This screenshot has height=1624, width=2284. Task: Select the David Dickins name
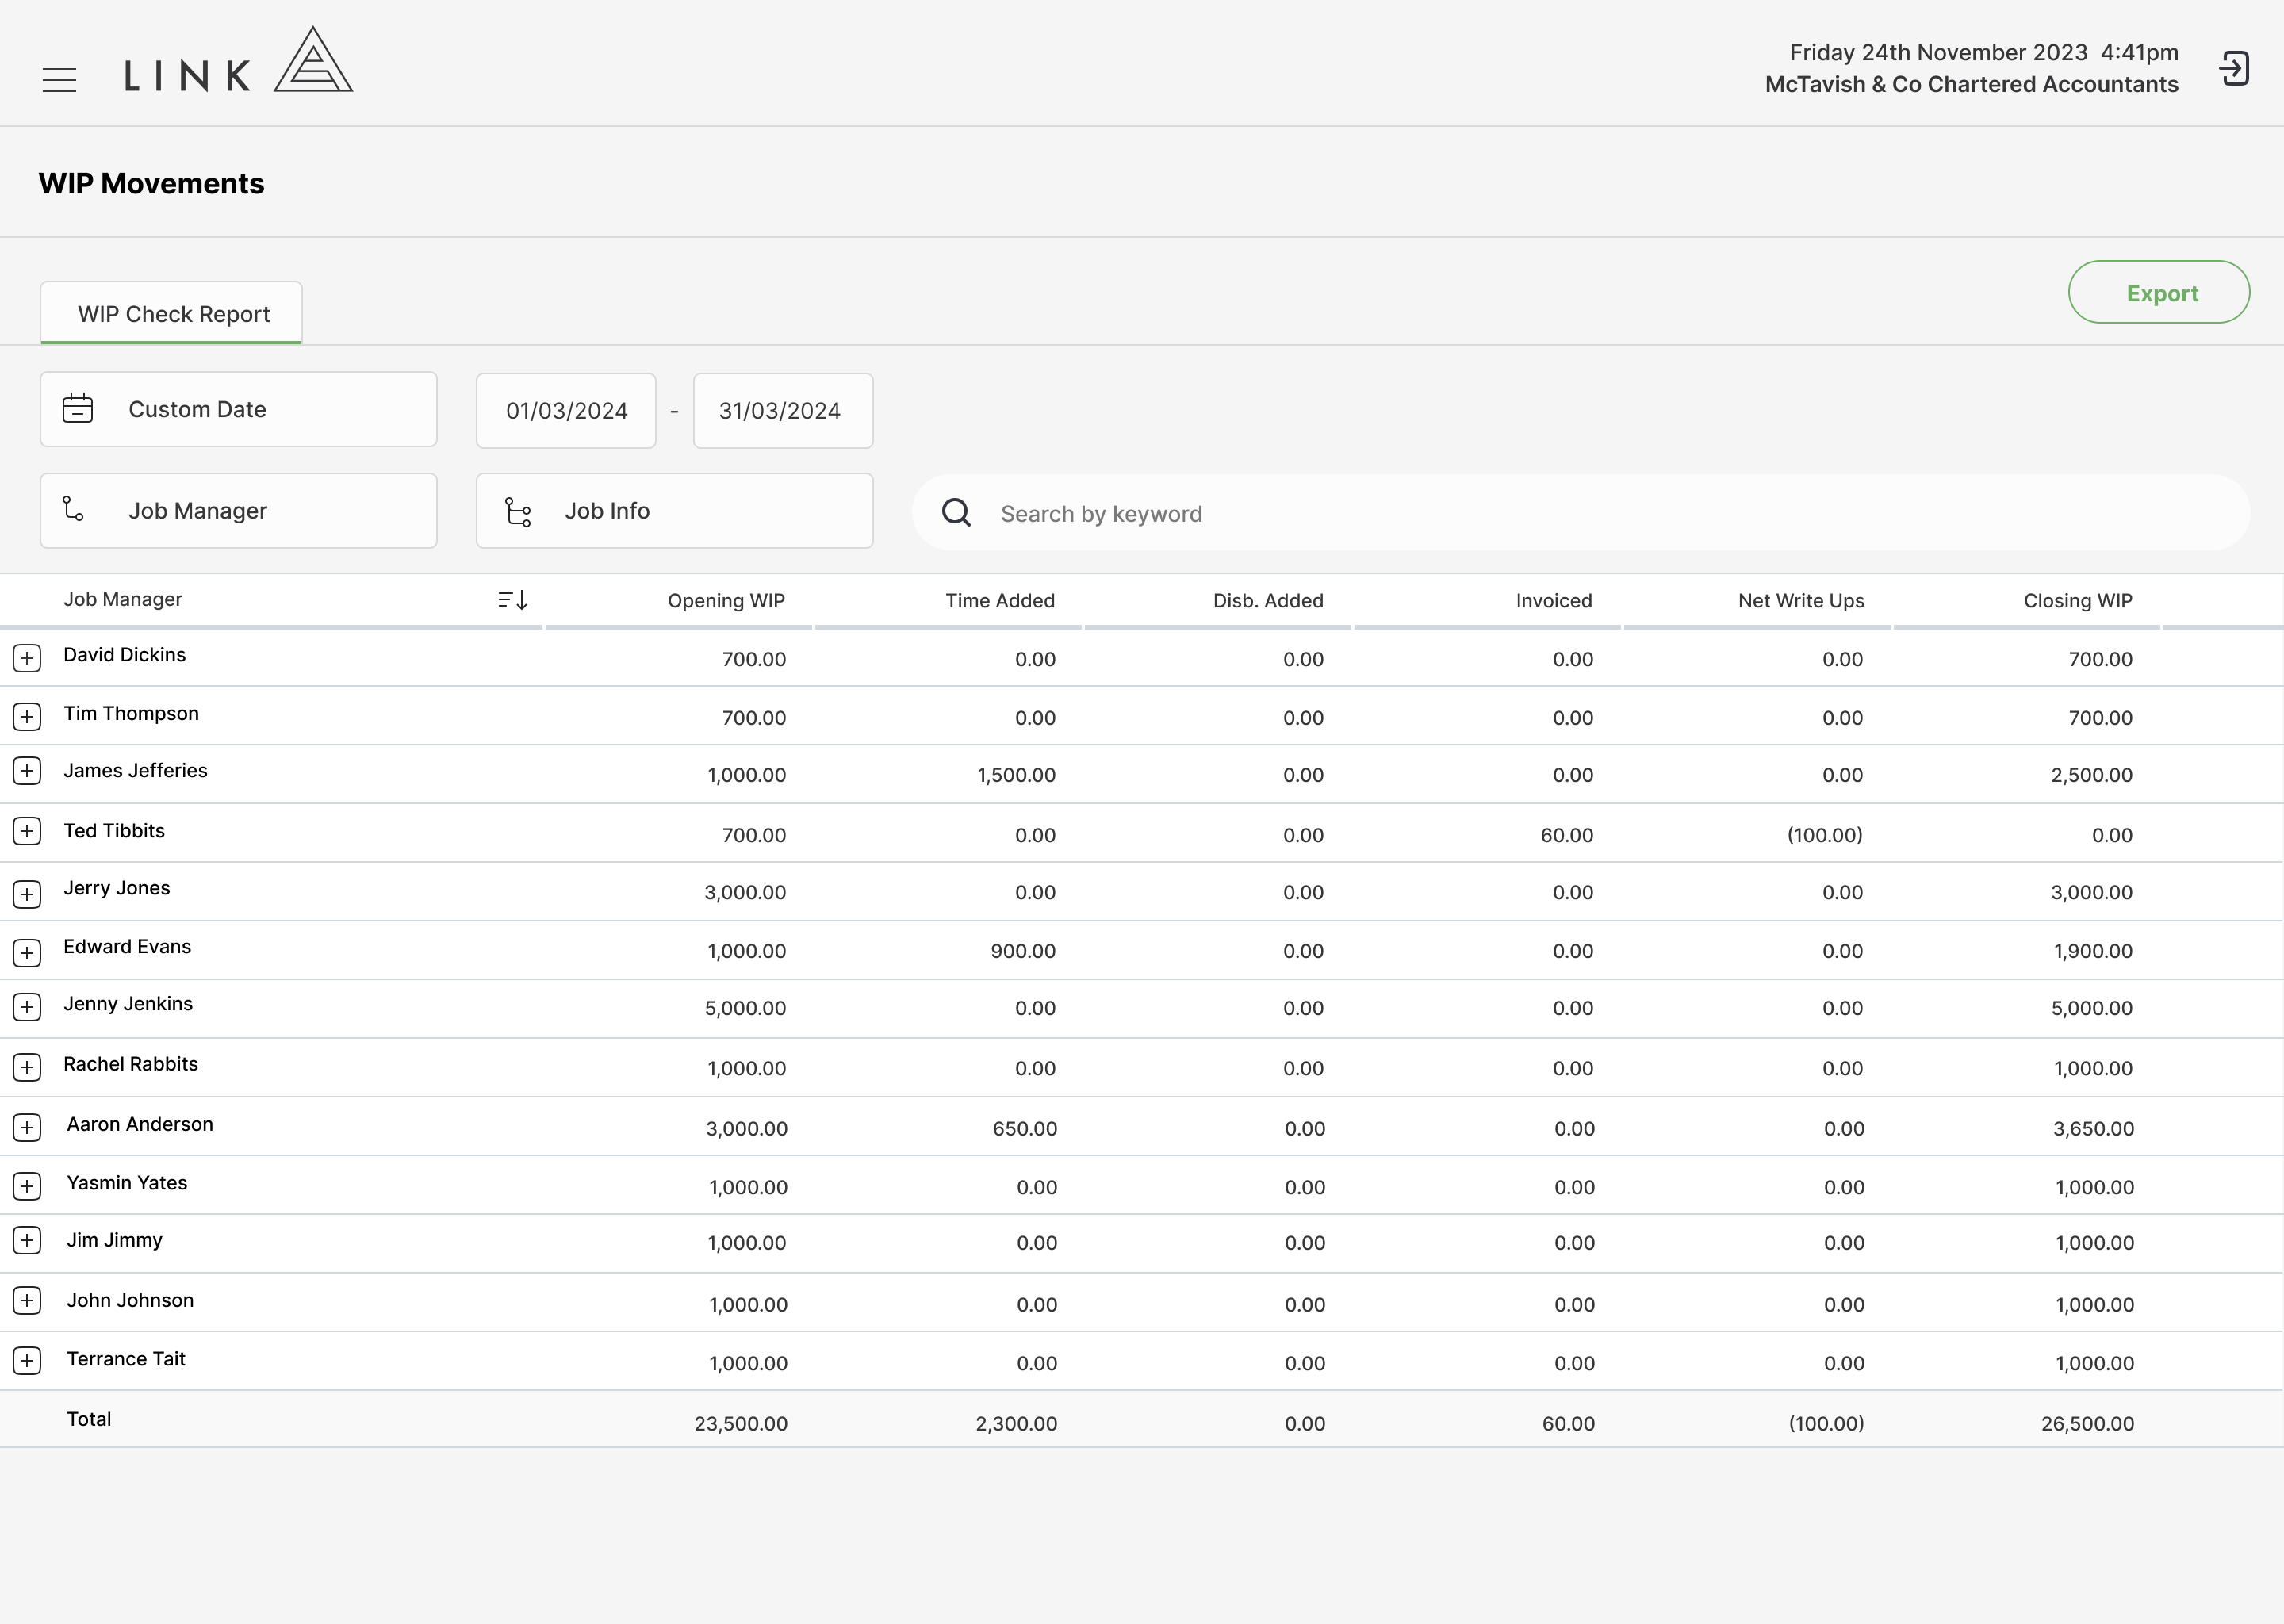(125, 654)
